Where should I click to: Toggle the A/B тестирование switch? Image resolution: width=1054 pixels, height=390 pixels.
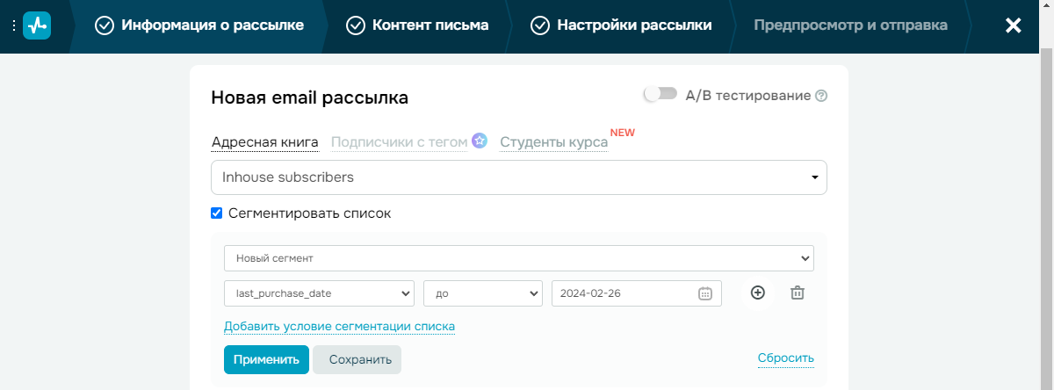(661, 94)
